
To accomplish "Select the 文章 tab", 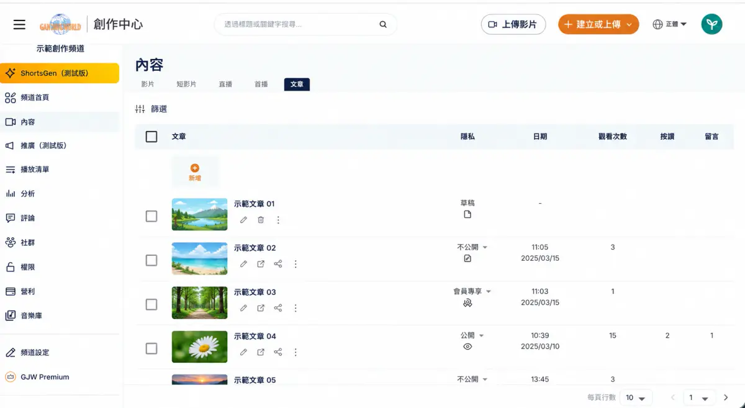I will tap(297, 84).
